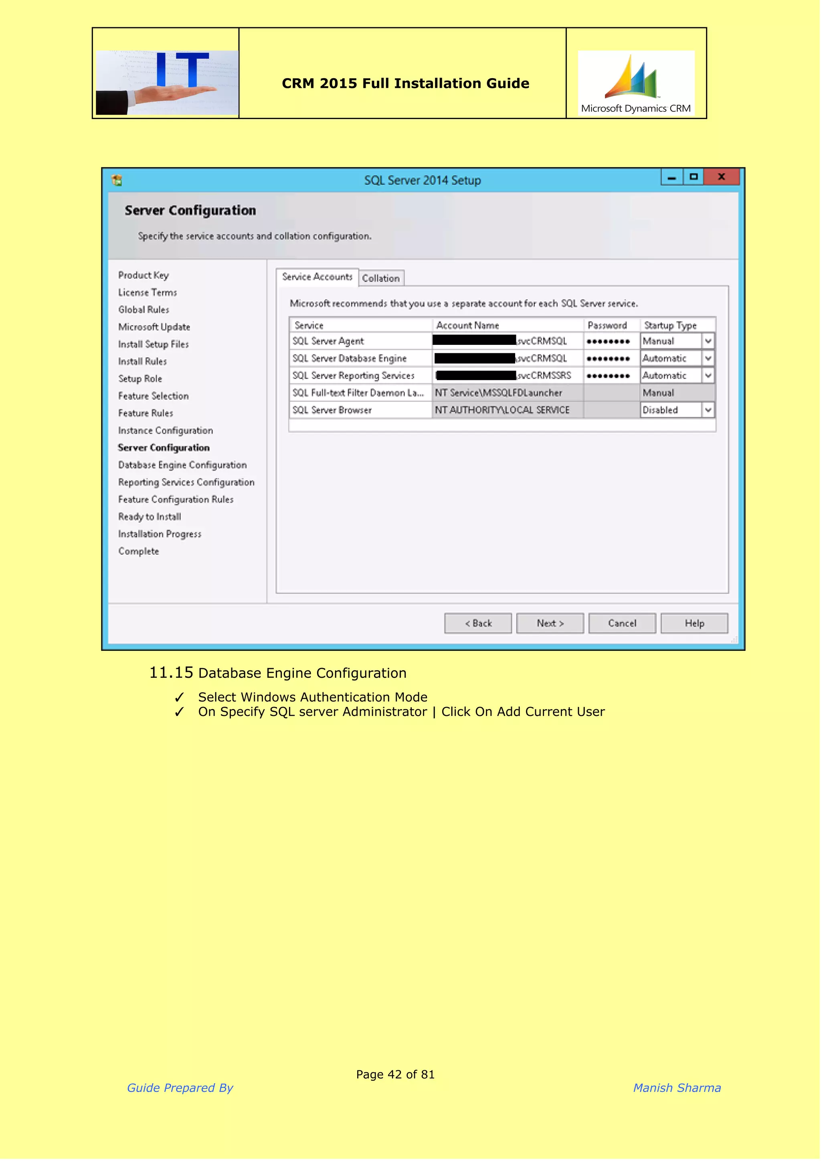Click the SQL Server Setup title bar icon

[117, 180]
